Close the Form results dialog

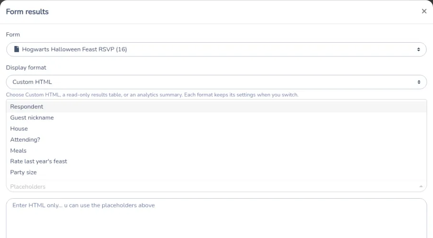[424, 11]
